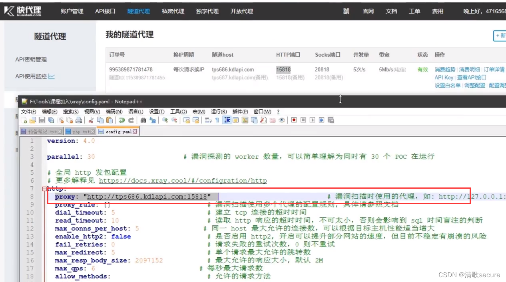Viewport: 506px width, 282px height.
Task: Click the API Key link in the order row
Action: point(444,77)
